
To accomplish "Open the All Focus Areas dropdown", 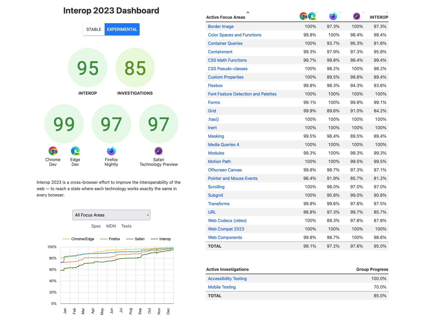I will click(x=111, y=215).
